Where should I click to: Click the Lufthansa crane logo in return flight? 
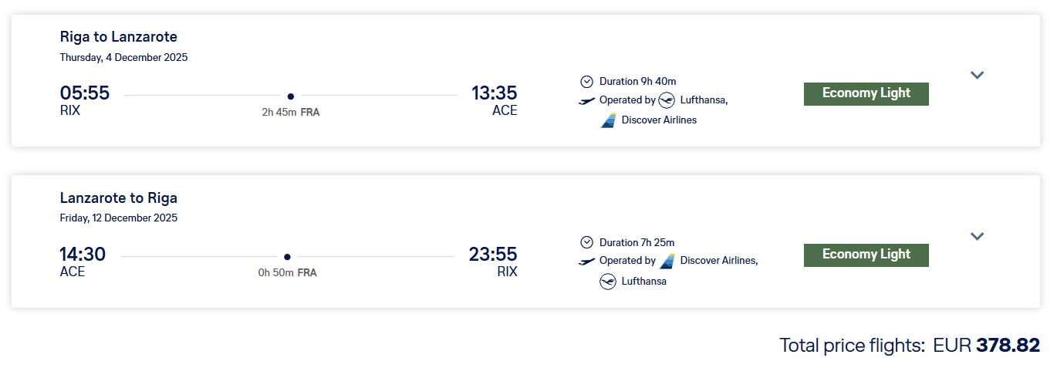tap(608, 282)
